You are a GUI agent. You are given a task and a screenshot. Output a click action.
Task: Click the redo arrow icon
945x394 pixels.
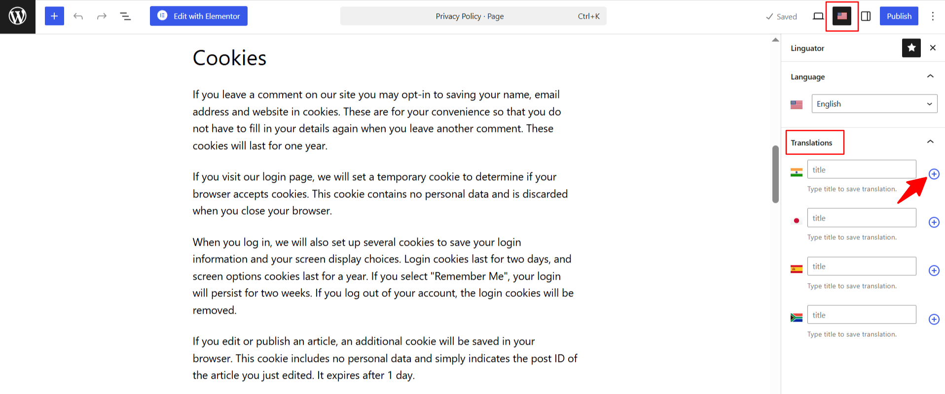click(x=102, y=16)
